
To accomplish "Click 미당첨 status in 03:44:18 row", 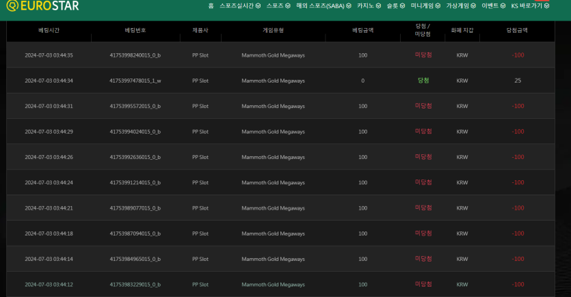I will point(423,233).
